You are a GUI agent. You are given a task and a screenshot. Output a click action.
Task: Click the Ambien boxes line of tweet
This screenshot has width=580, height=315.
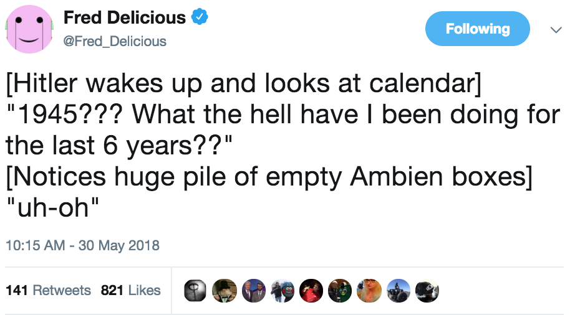pyautogui.click(x=268, y=179)
